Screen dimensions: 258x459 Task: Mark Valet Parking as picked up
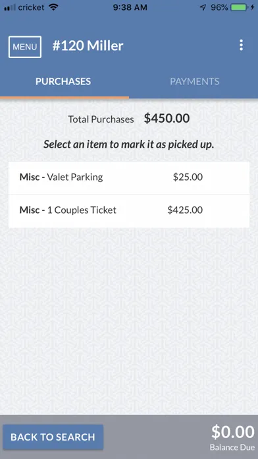click(129, 177)
